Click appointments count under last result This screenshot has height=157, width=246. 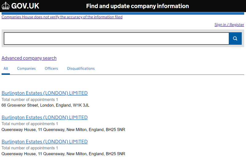pyautogui.click(x=30, y=148)
